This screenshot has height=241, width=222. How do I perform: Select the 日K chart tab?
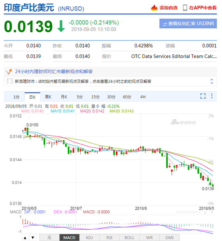pyautogui.click(x=32, y=97)
